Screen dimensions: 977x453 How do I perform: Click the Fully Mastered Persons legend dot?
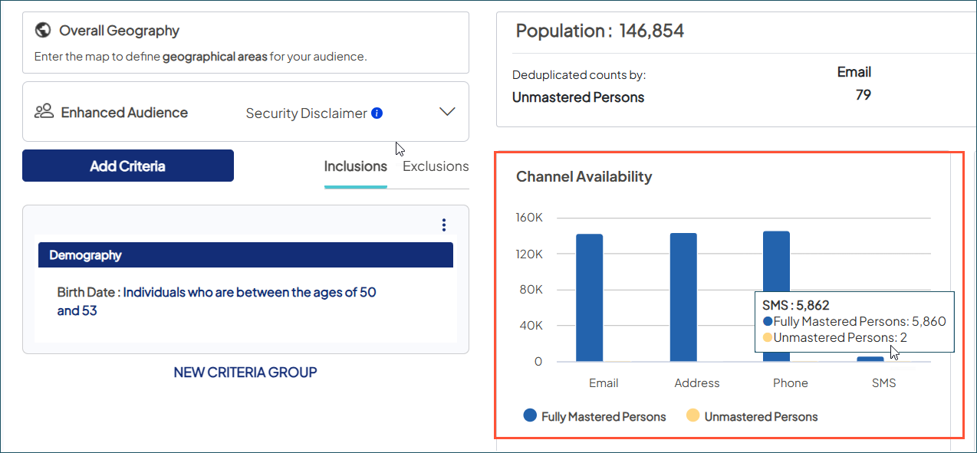(x=531, y=416)
